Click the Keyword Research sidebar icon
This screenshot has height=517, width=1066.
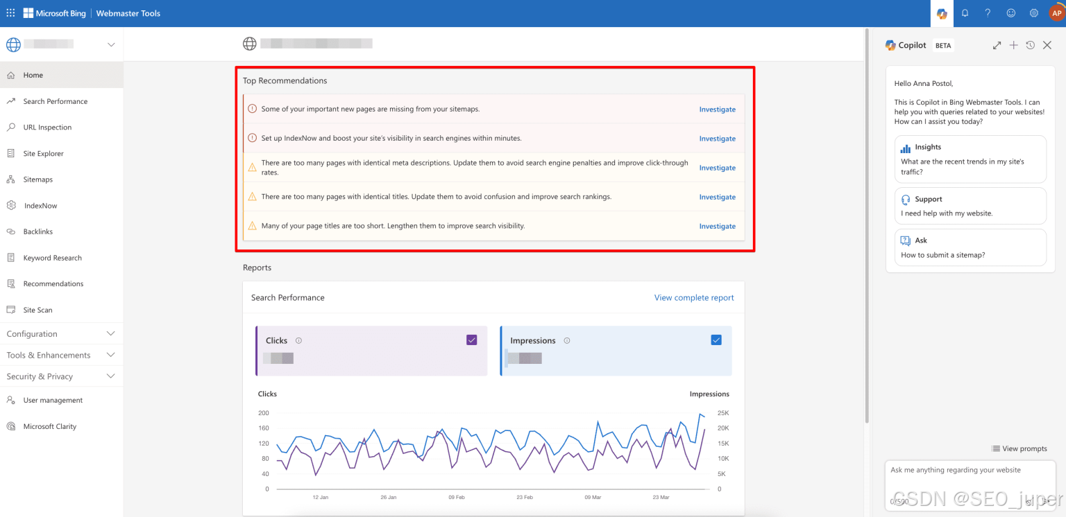pyautogui.click(x=10, y=258)
